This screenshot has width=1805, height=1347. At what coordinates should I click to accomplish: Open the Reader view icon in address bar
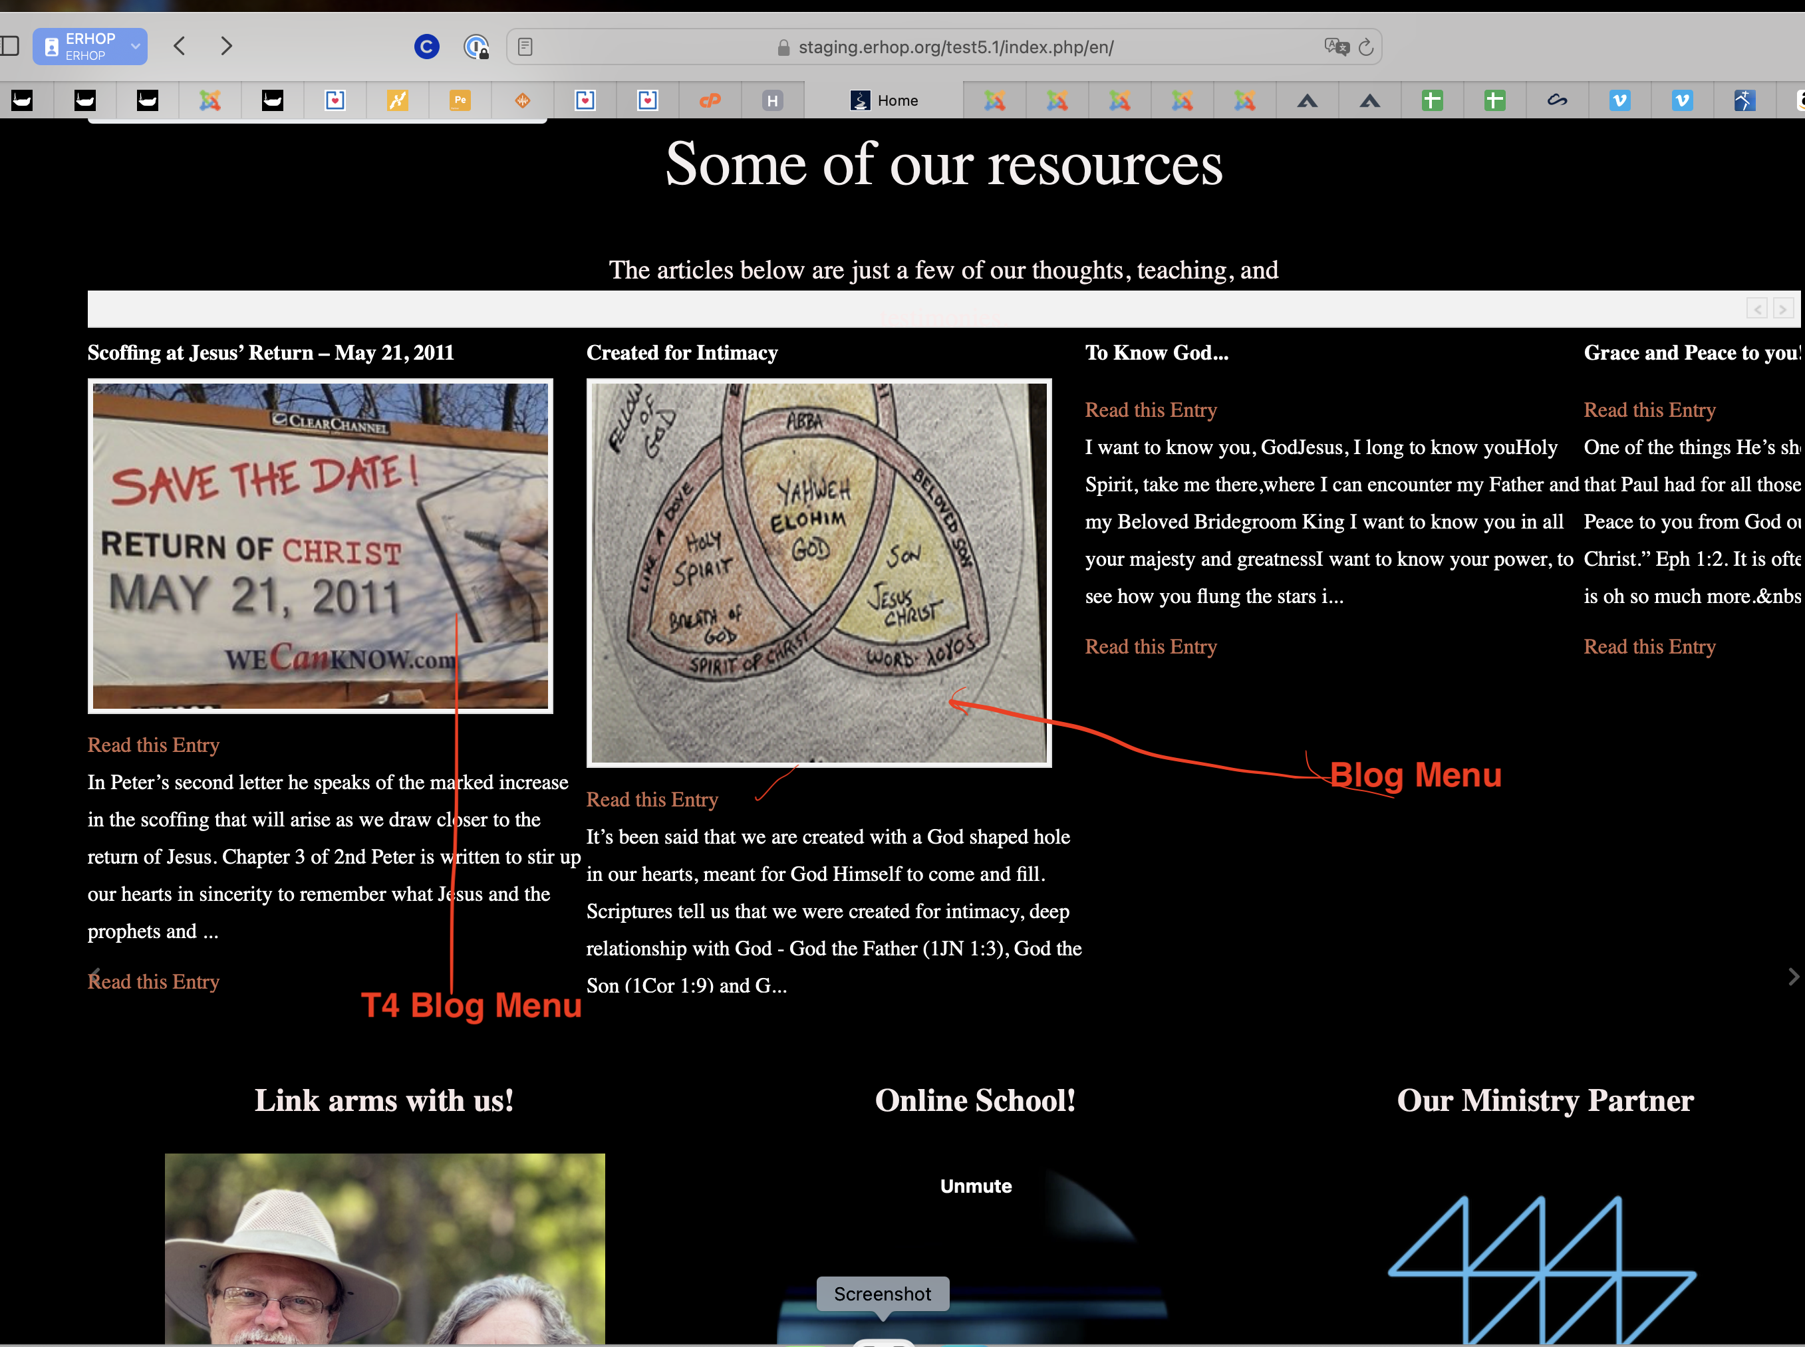[525, 47]
